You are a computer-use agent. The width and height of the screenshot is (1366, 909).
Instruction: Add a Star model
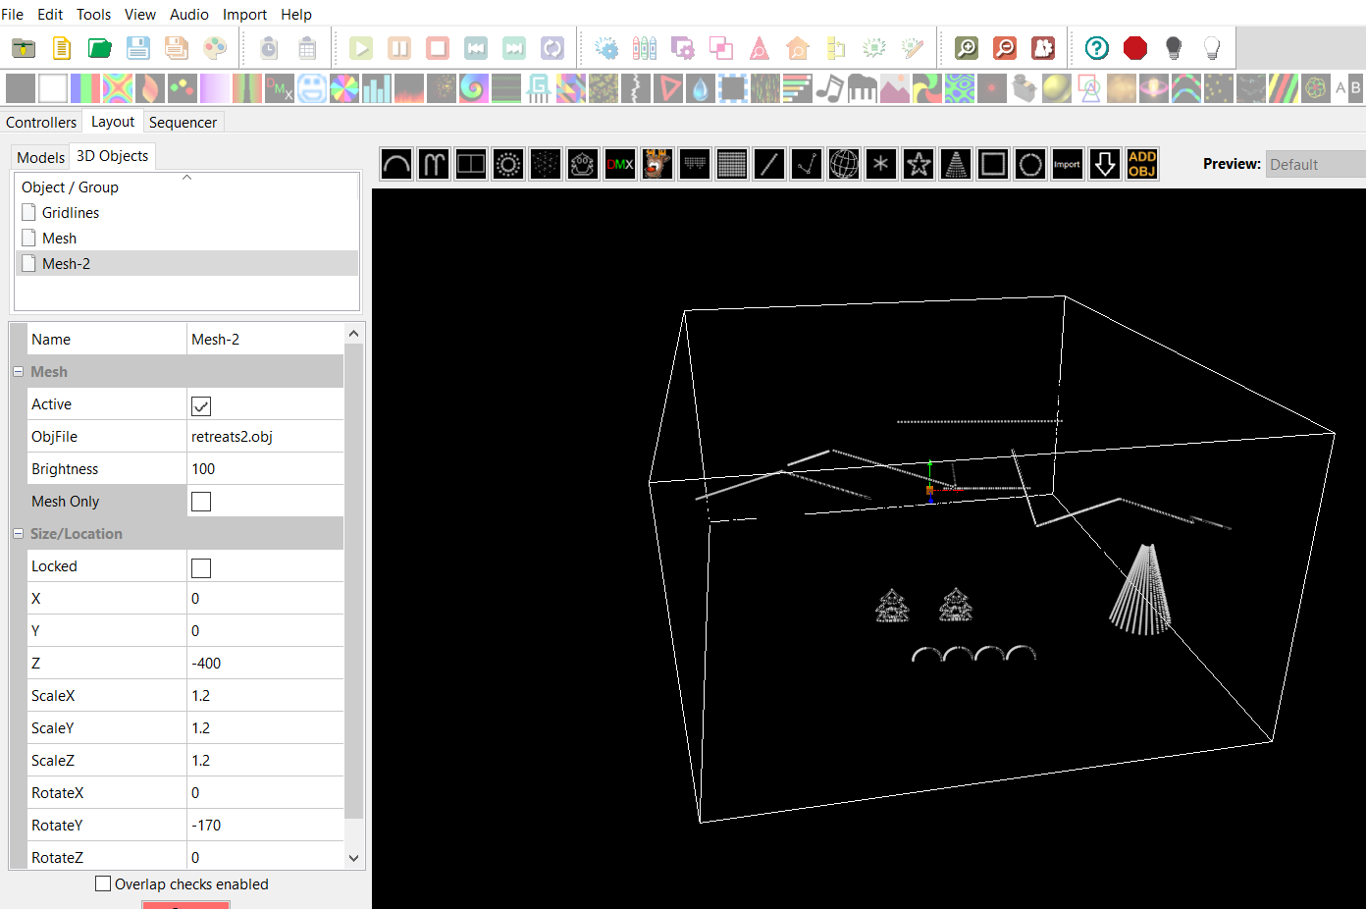point(919,164)
